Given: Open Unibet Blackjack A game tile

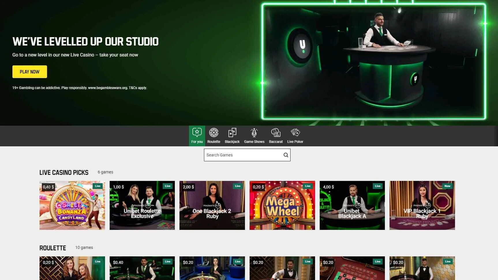Looking at the screenshot, I should pyautogui.click(x=352, y=205).
